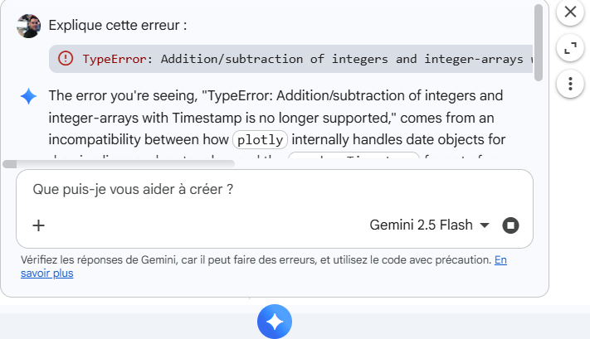This screenshot has width=590, height=339.
Task: Click the model selector dropdown arrow
Action: (x=485, y=225)
